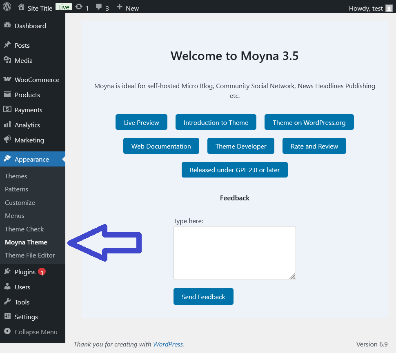The image size is (396, 353).
Task: Open Customize under Appearance
Action: pos(20,202)
